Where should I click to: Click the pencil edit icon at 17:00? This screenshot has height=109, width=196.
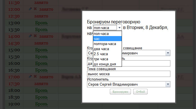(30, 77)
